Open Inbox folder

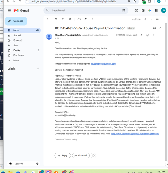click(22, 30)
